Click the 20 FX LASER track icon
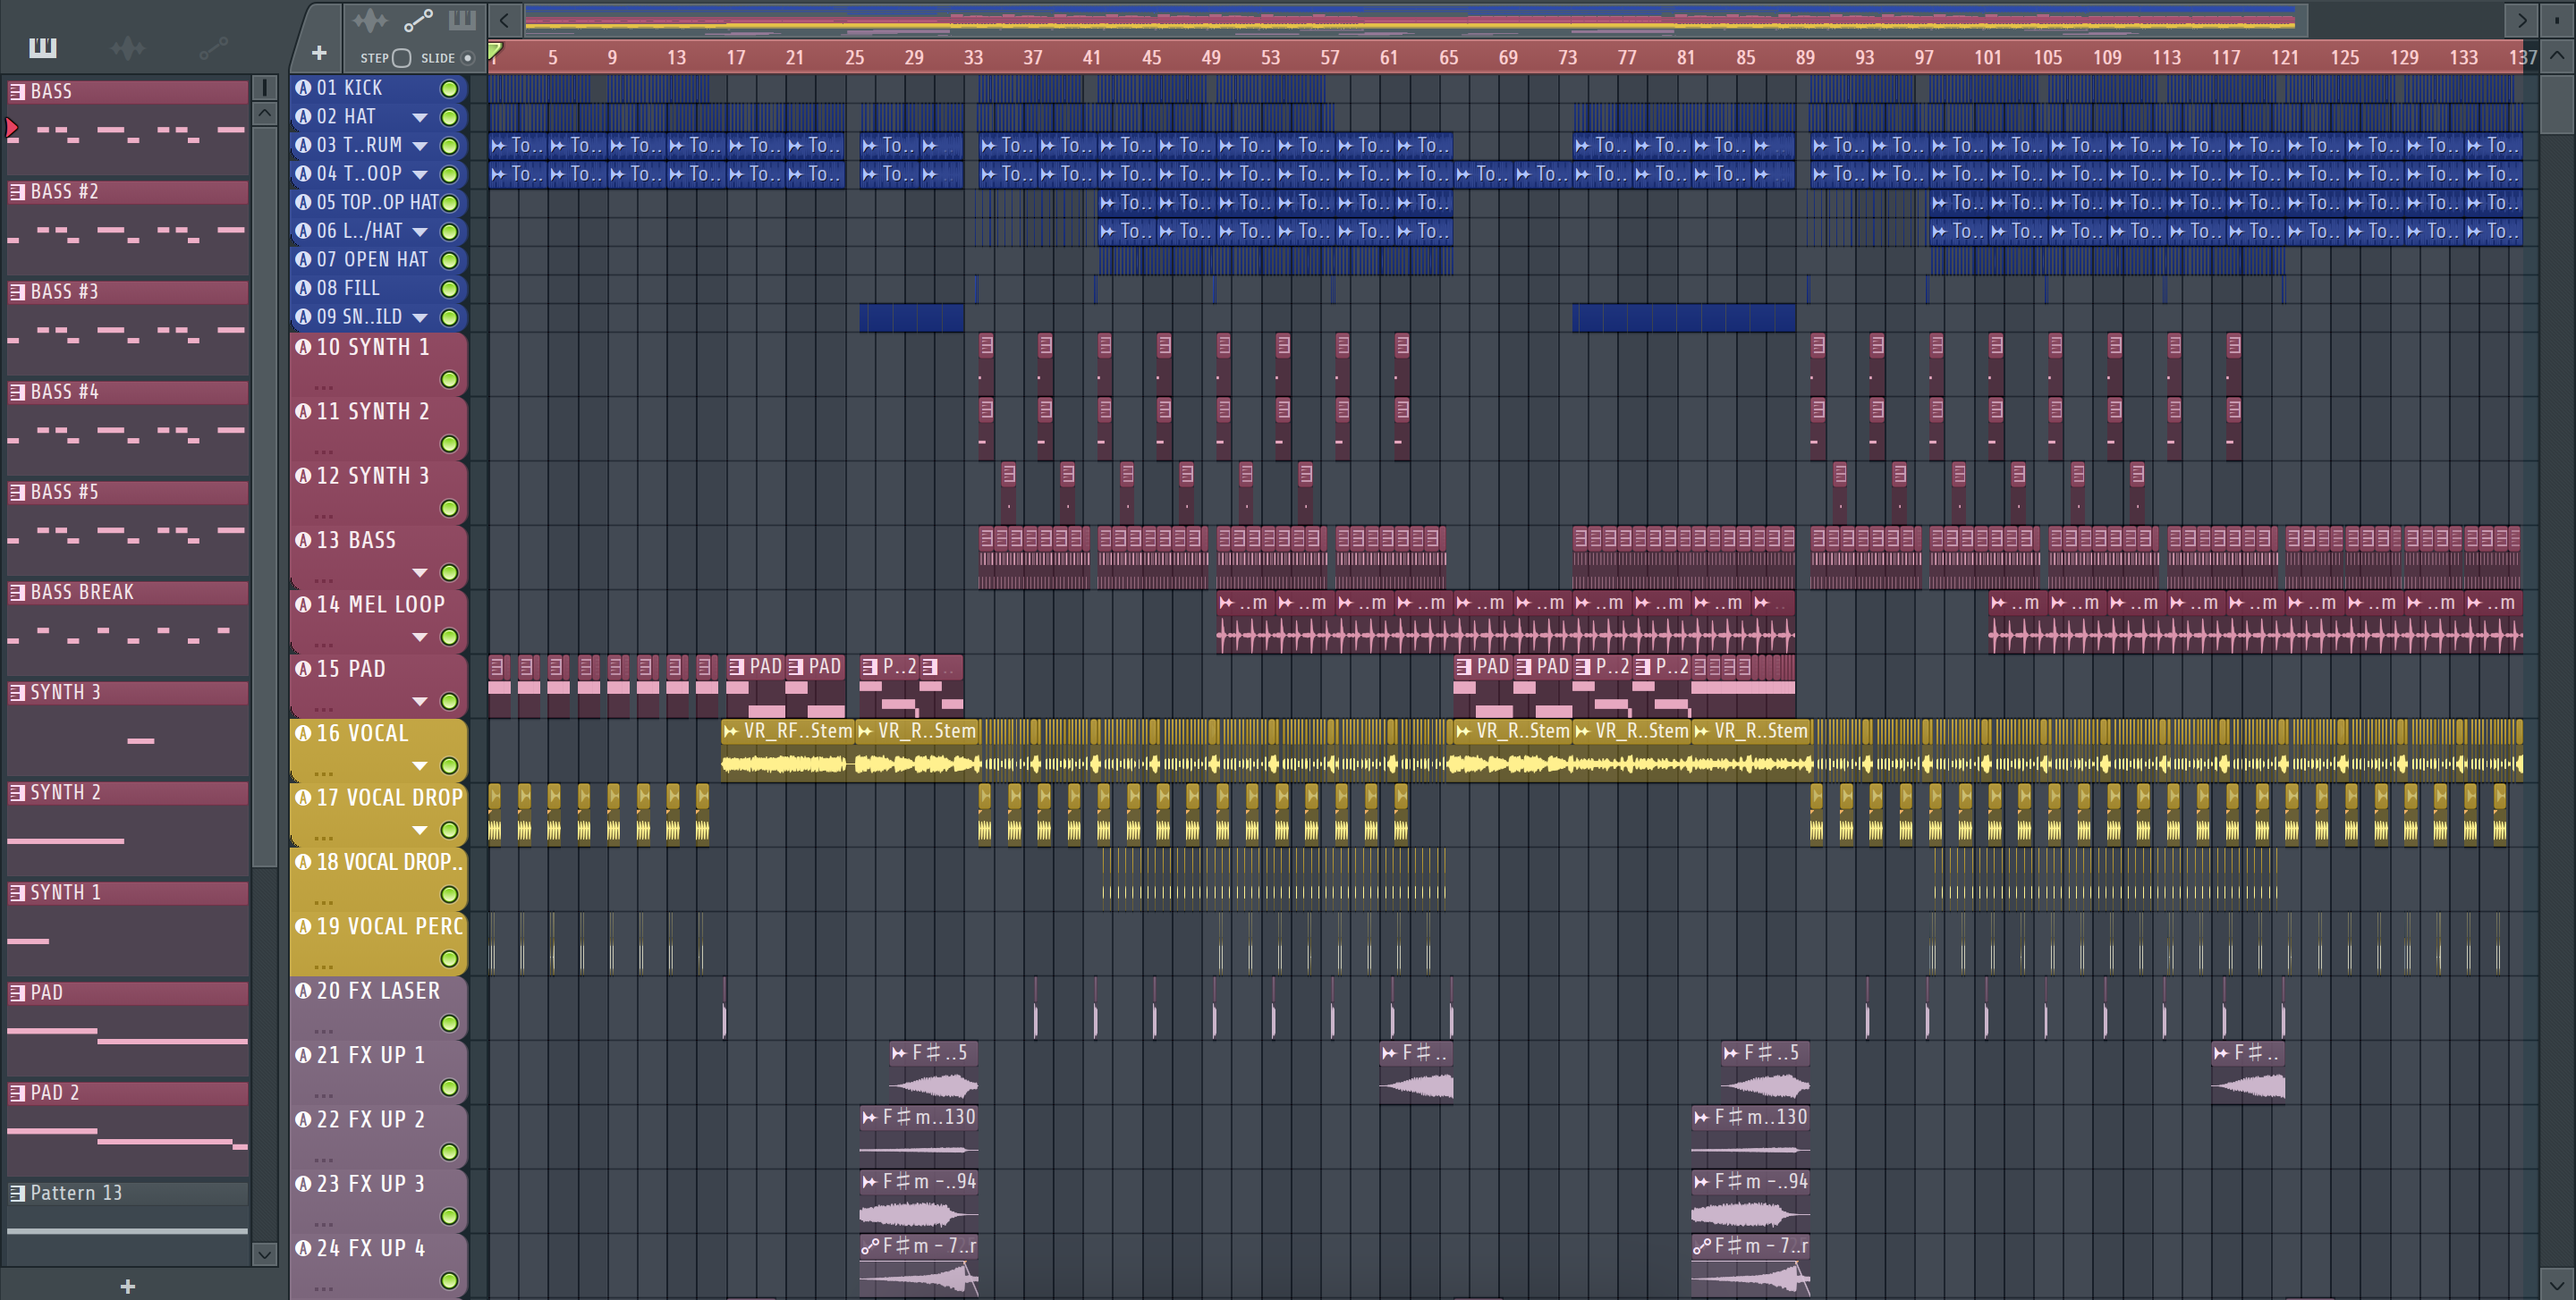Screen dimensions: 2576x1300 tap(303, 991)
